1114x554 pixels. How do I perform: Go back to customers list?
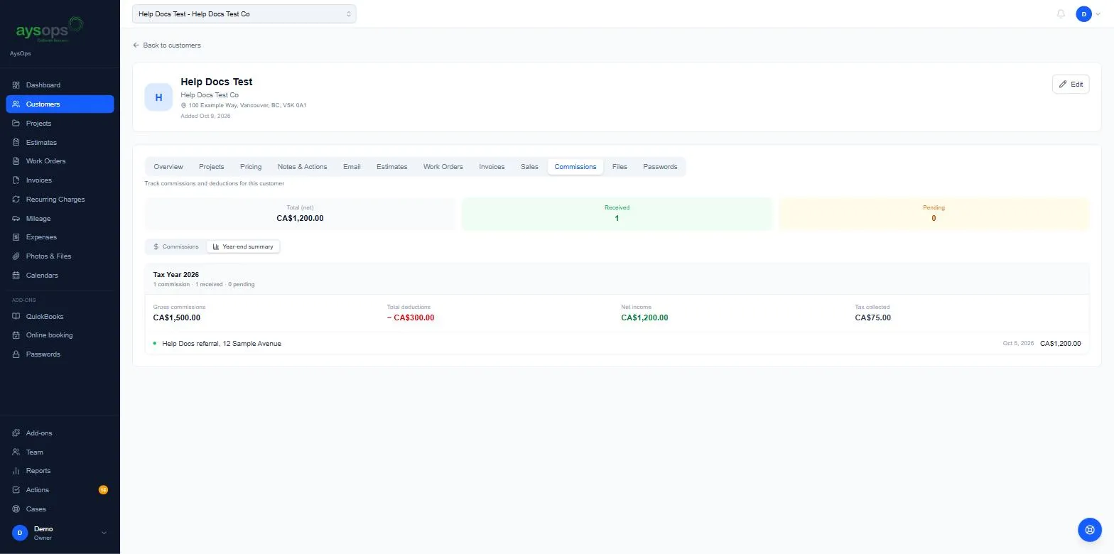tap(167, 45)
